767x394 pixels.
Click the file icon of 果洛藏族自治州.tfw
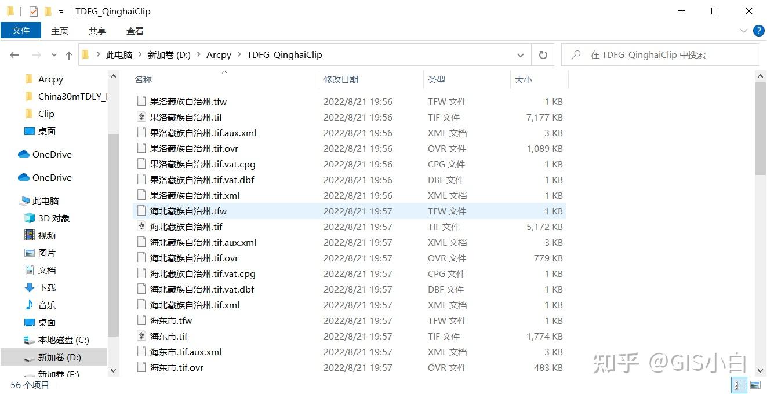[141, 101]
